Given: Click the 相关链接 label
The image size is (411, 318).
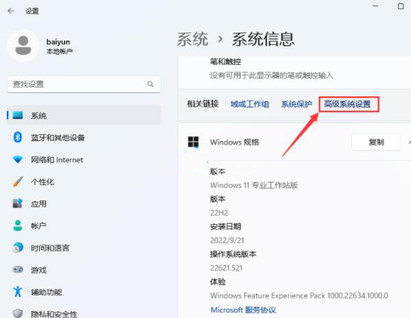Looking at the screenshot, I should (203, 104).
